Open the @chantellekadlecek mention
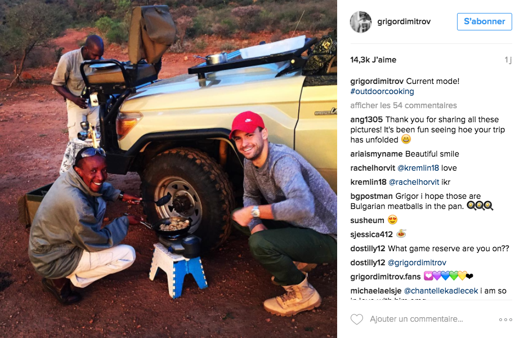The image size is (524, 338). coord(441,291)
